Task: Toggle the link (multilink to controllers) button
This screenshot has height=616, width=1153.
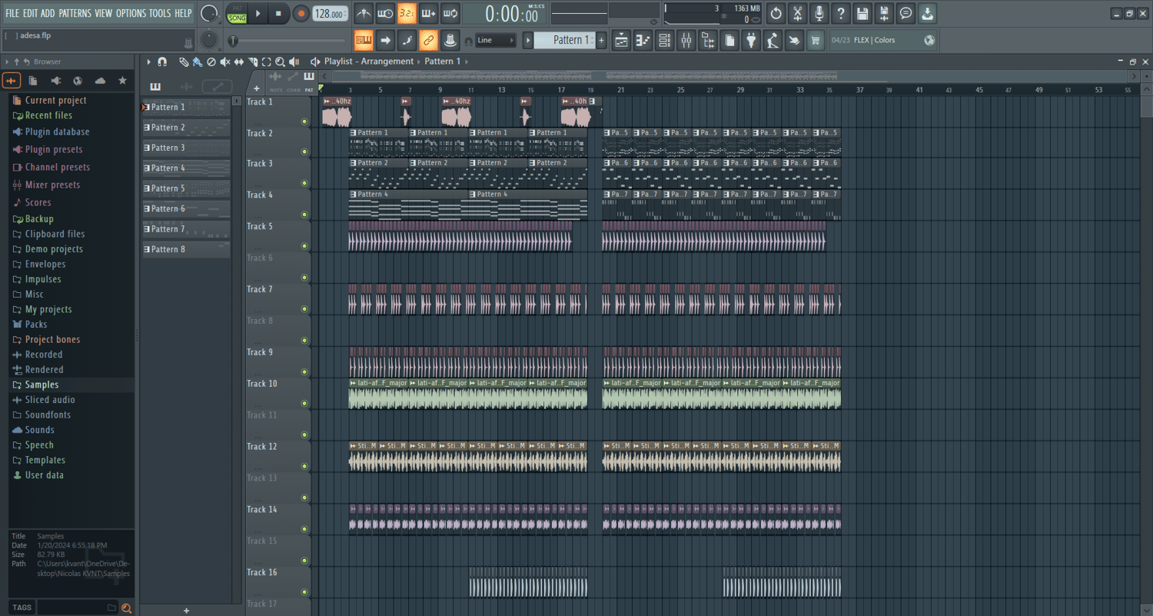Action: (429, 40)
